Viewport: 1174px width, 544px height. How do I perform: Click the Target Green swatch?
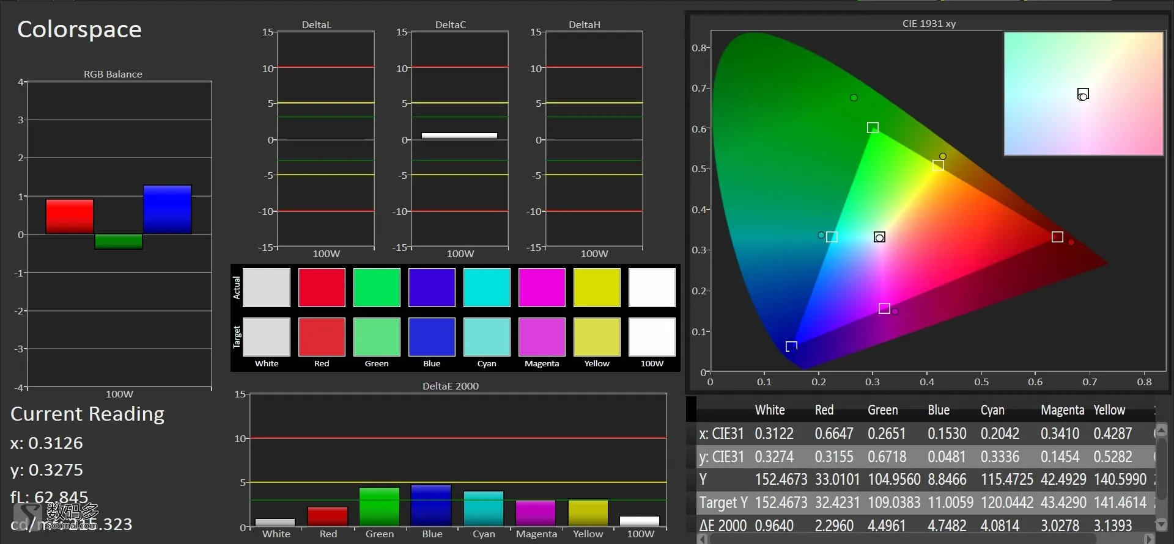tap(377, 337)
